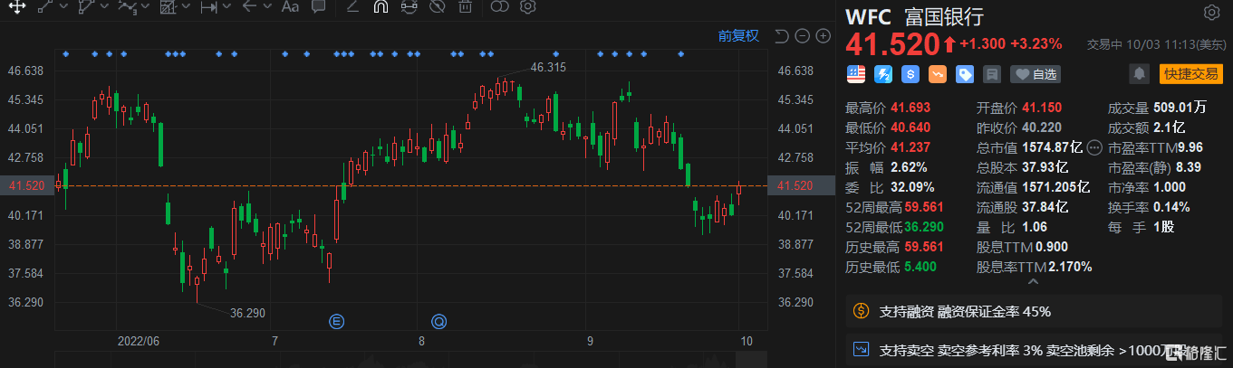The height and width of the screenshot is (368, 1233).
Task: Click the US flag market icon
Action: pyautogui.click(x=856, y=74)
